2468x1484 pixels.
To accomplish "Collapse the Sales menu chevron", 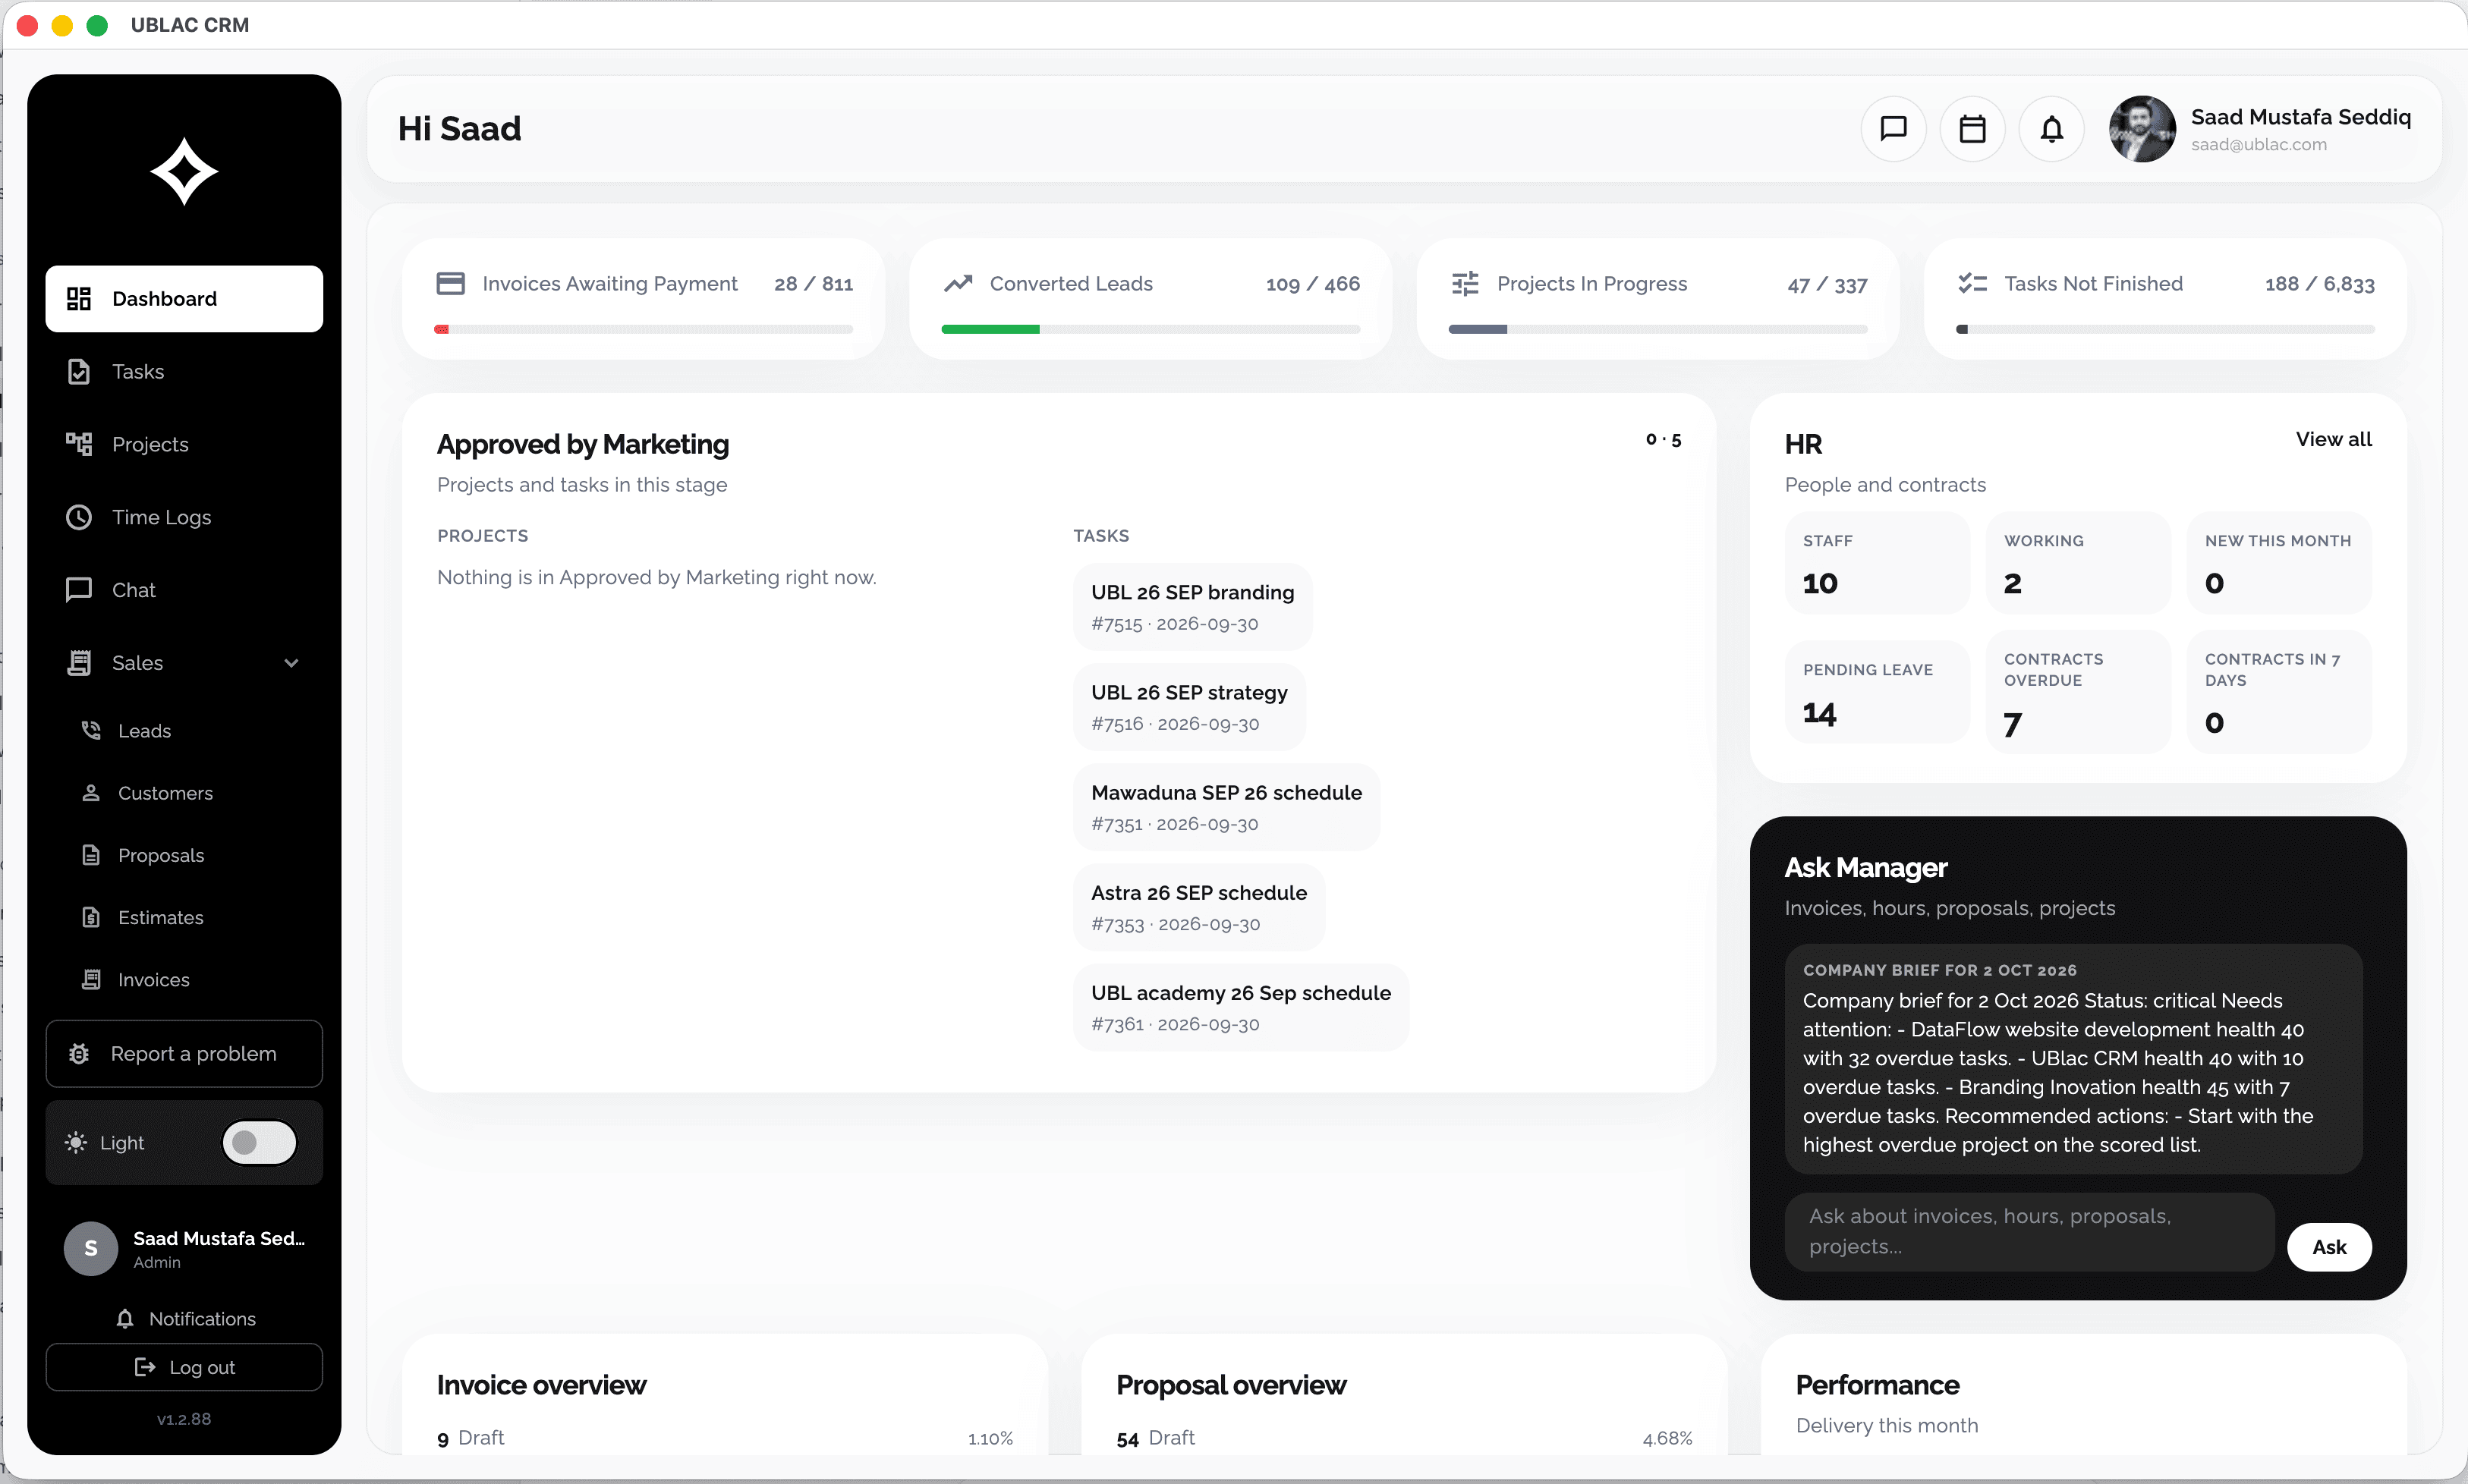I will [291, 663].
